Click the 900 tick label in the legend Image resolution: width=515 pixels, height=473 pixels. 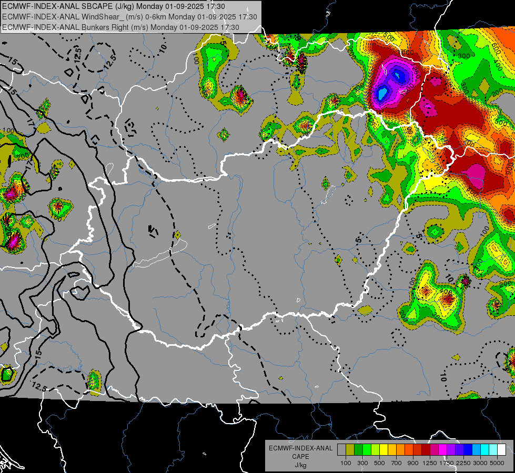tap(413, 463)
